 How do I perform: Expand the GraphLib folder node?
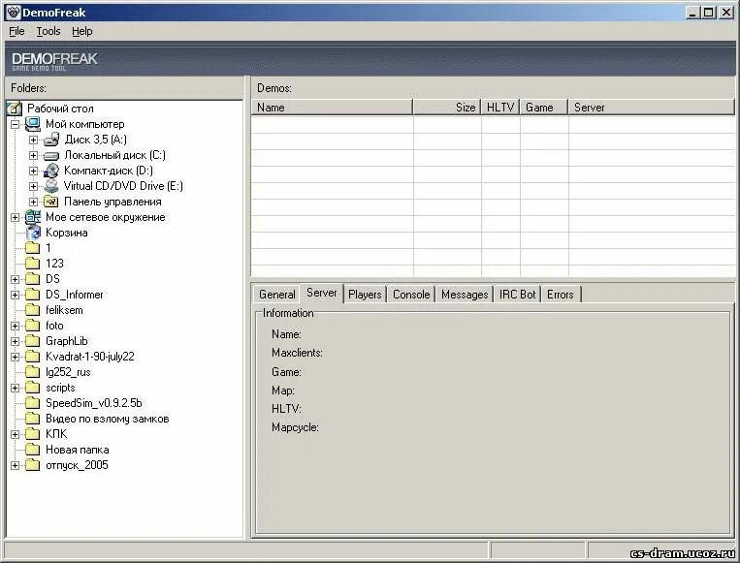click(x=16, y=342)
